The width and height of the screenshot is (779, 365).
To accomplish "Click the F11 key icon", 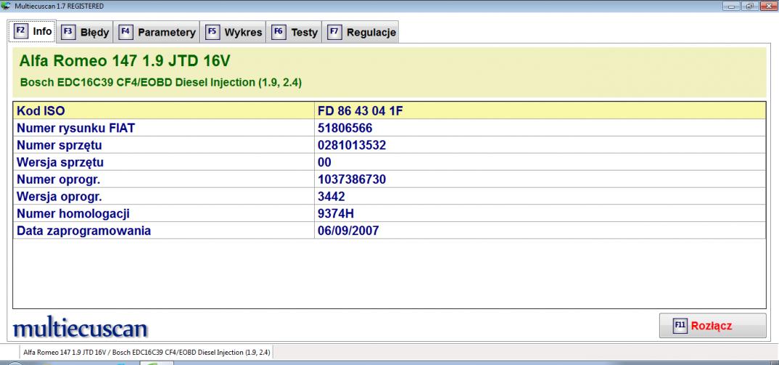I will click(x=680, y=327).
